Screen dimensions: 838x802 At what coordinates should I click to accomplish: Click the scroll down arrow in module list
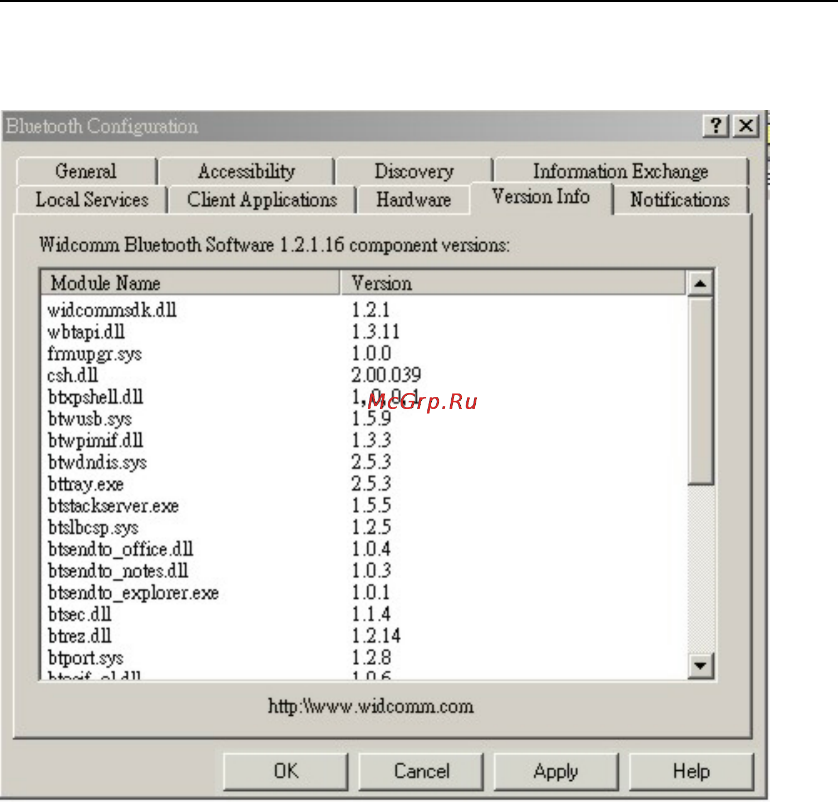tap(701, 666)
